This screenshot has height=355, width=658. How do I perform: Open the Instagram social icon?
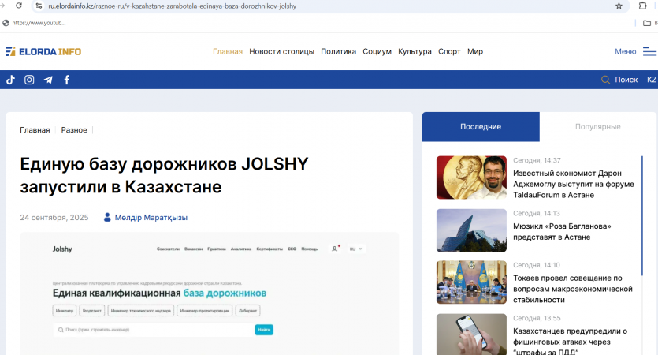(29, 80)
